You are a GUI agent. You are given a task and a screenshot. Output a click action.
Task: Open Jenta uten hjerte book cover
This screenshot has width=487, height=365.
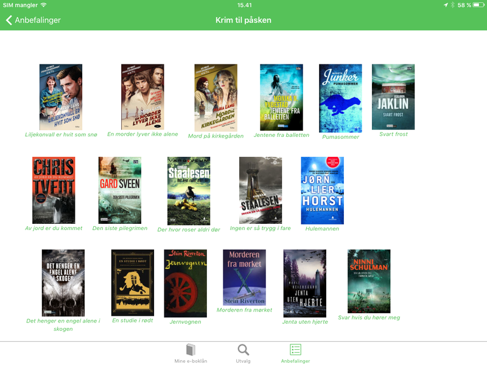[x=305, y=283]
